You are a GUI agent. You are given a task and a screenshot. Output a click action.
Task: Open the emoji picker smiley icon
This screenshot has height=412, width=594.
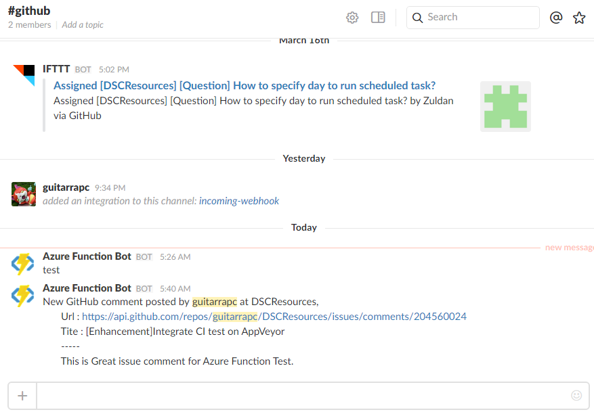pos(576,395)
